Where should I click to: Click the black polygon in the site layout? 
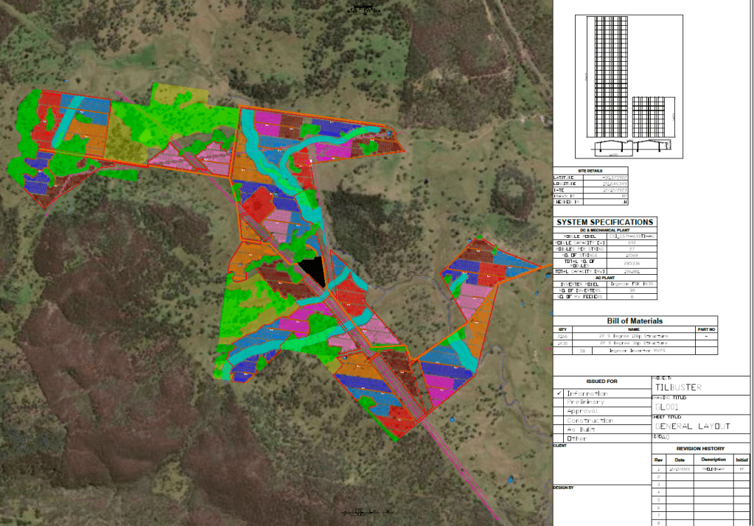coord(313,271)
